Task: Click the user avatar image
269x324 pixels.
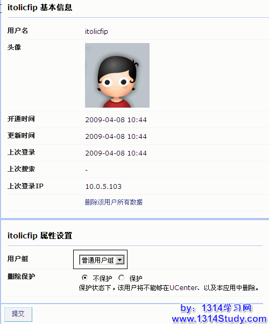Action: pos(117,75)
